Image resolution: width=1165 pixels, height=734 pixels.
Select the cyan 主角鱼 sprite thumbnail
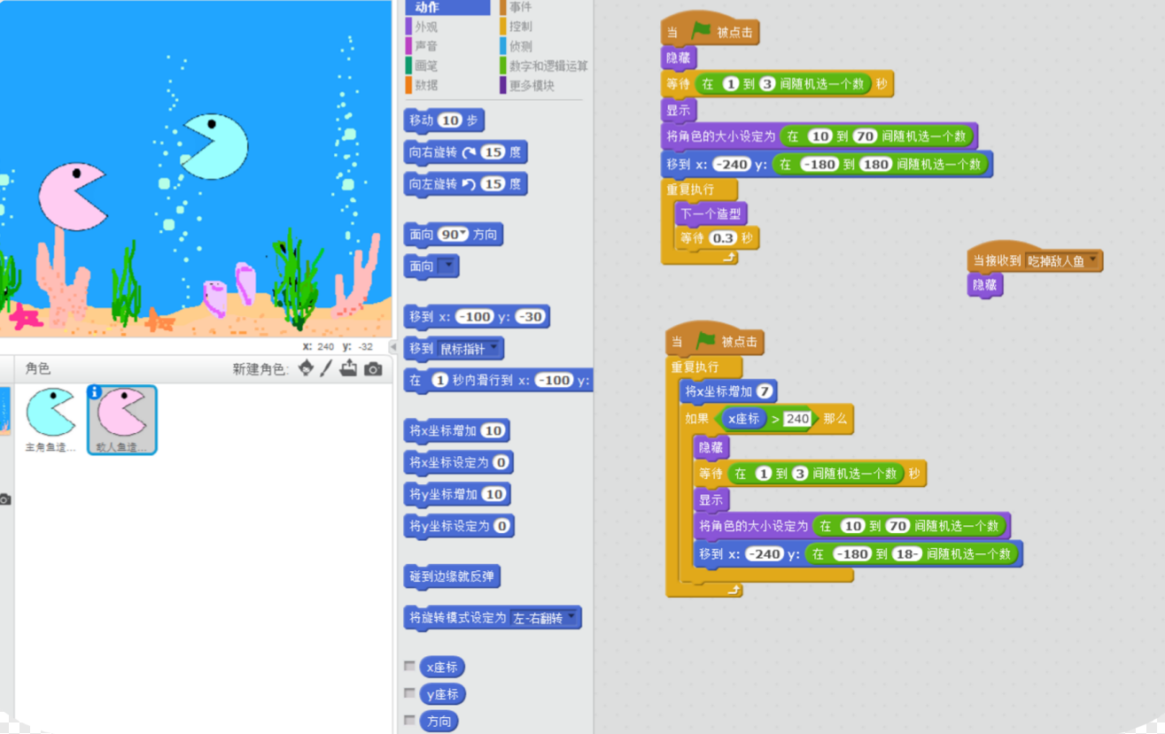tap(51, 414)
